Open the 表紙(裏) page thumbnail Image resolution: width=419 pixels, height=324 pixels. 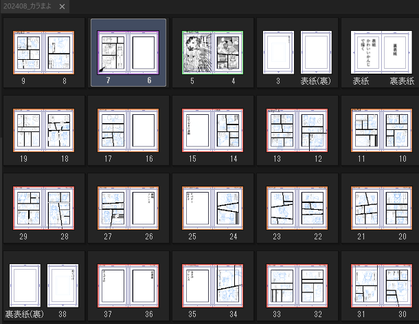(x=317, y=52)
